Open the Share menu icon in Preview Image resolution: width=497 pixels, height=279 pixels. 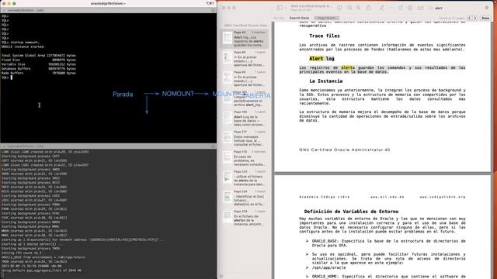pyautogui.click(x=369, y=8)
